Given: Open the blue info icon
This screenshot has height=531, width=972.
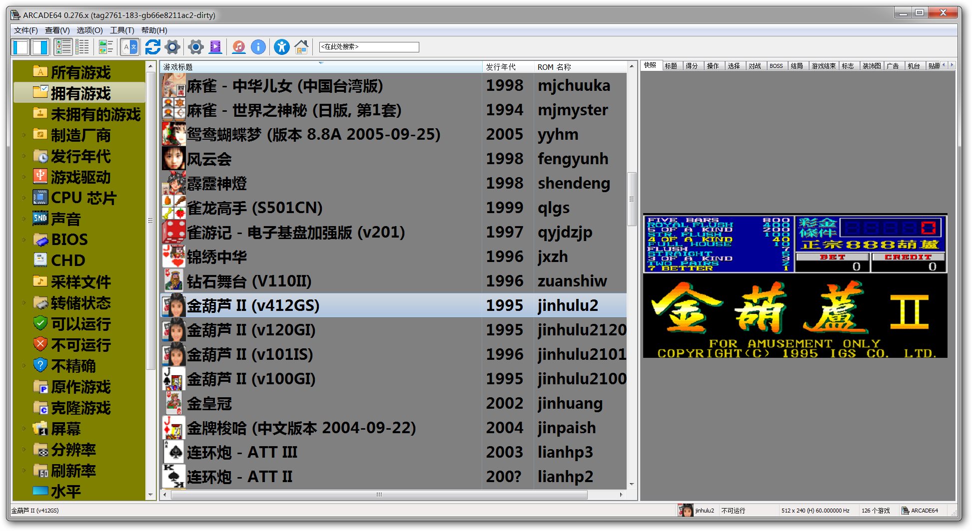Looking at the screenshot, I should (258, 47).
